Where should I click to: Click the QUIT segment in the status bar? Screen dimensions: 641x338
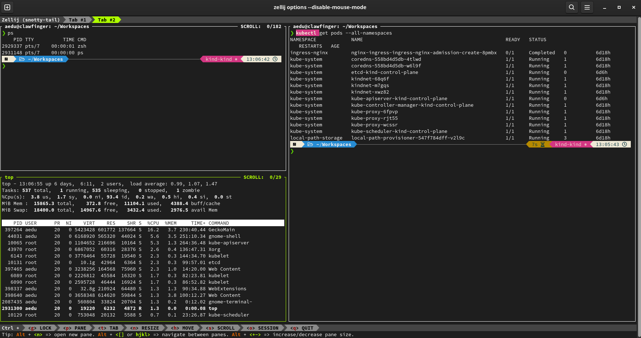[x=302, y=328]
